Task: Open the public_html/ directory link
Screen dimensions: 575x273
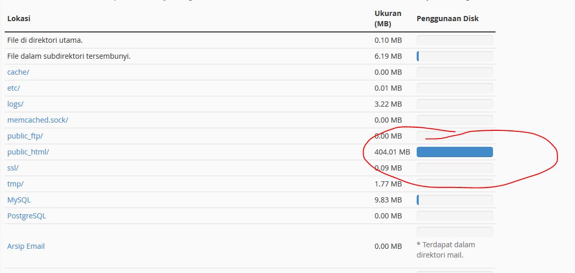Action: [28, 152]
